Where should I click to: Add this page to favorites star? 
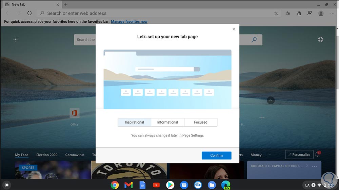tap(276, 14)
